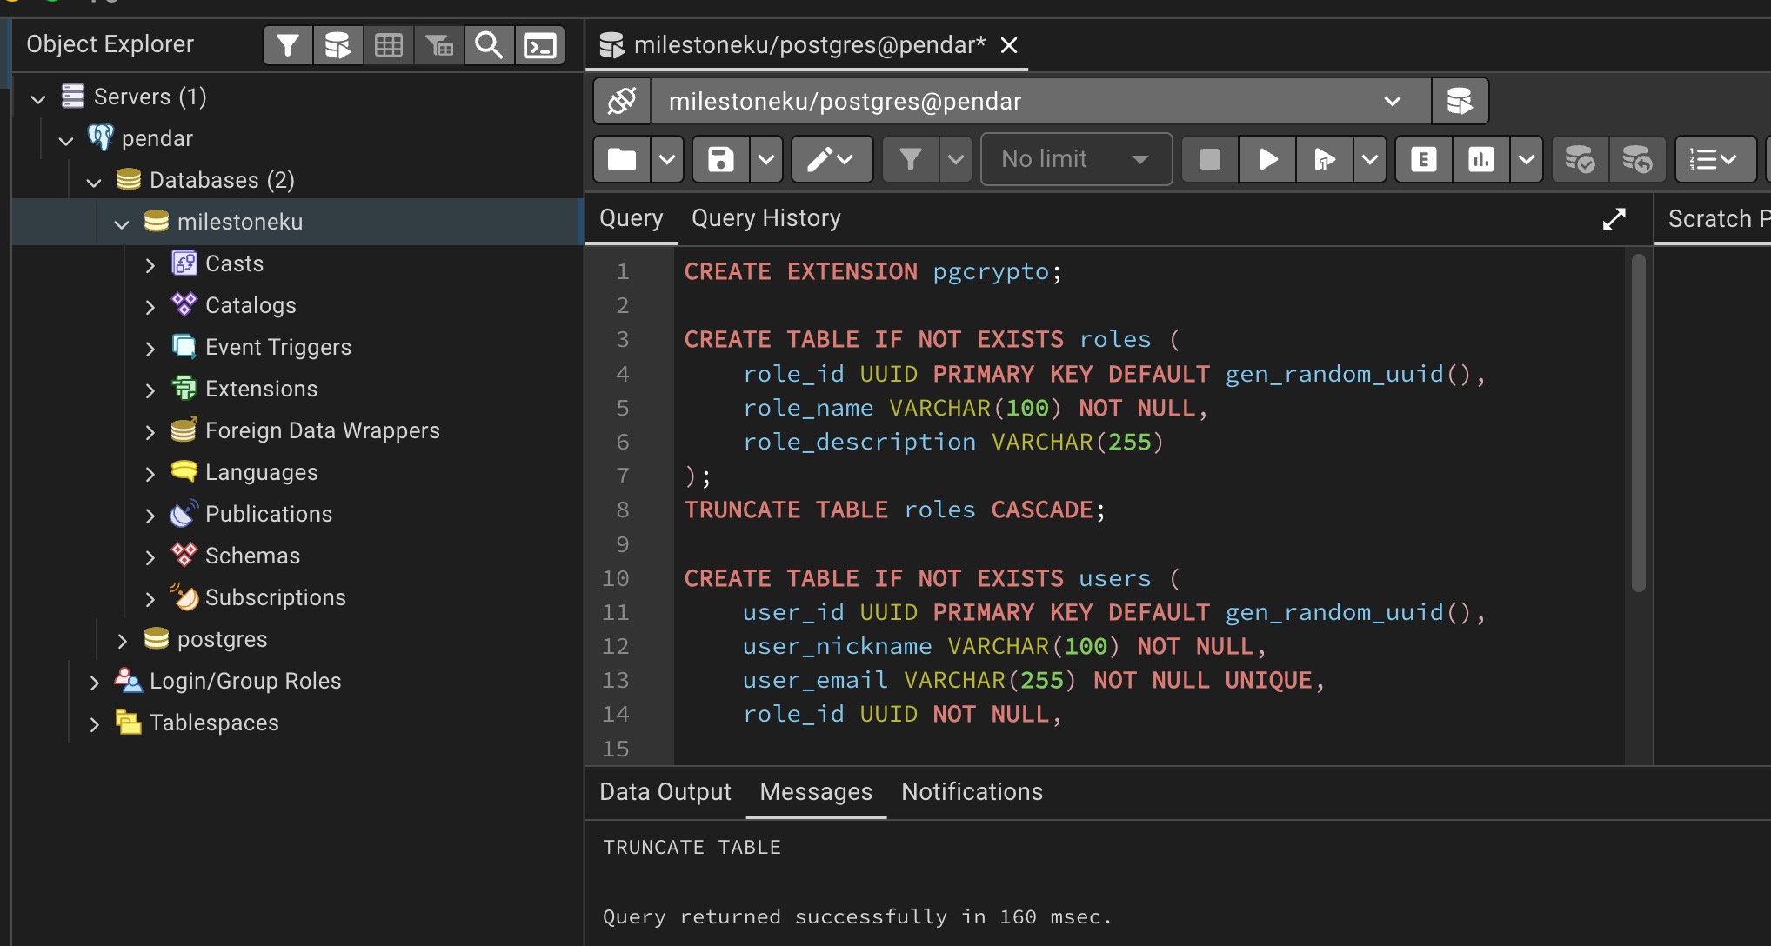This screenshot has width=1771, height=946.
Task: Select the milestoneku/postgres@pendar tab
Action: [x=809, y=45]
